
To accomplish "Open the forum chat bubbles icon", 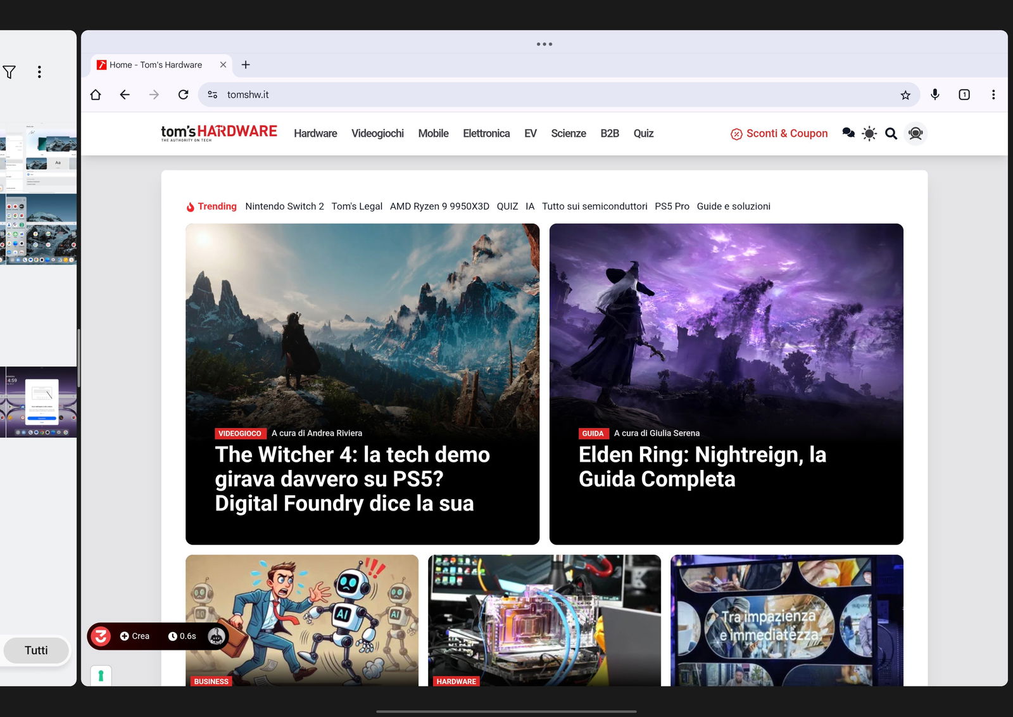I will [848, 133].
